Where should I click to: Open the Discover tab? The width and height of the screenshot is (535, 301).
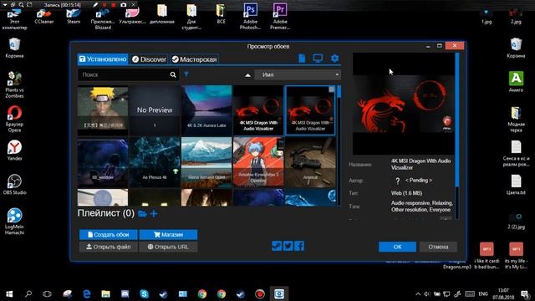click(149, 59)
